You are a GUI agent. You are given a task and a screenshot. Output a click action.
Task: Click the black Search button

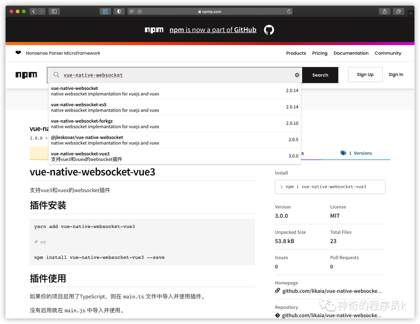click(320, 75)
